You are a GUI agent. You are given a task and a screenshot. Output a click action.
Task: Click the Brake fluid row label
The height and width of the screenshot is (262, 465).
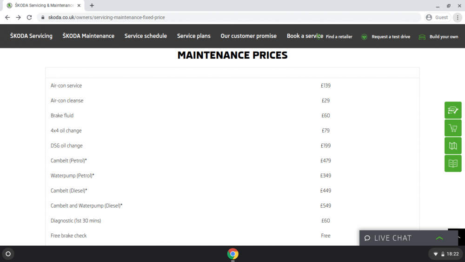[x=62, y=115]
